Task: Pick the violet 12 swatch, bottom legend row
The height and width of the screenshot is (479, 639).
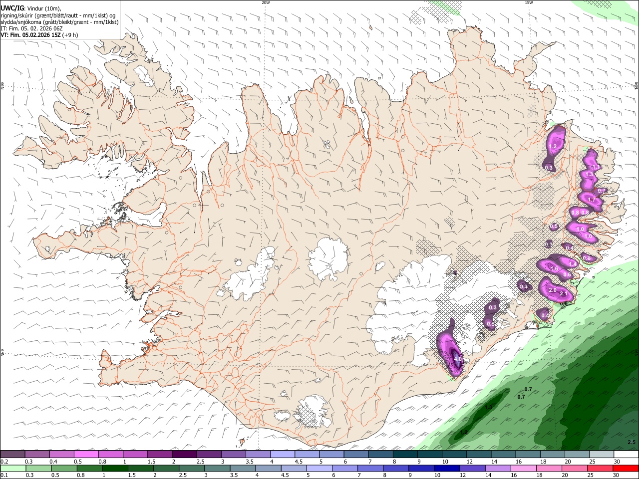Action: coord(471,469)
